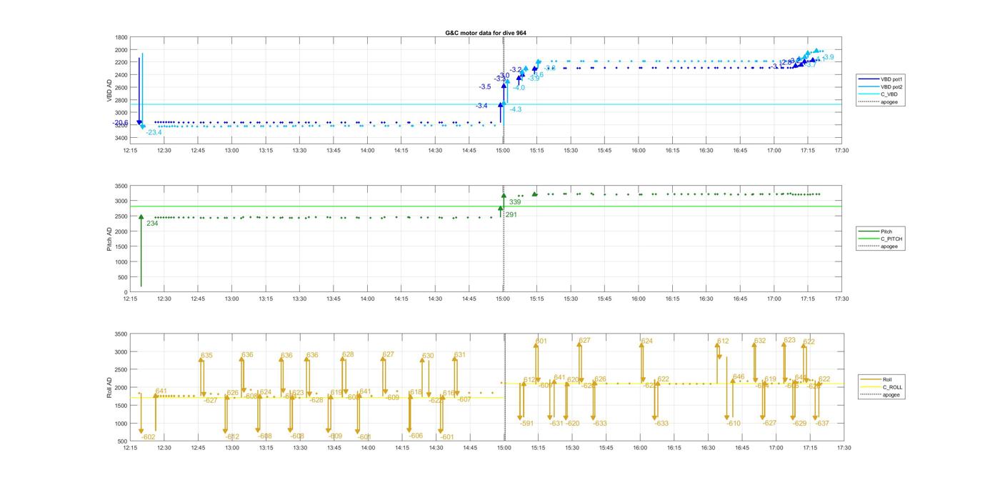Click the '-637' roll data label
1000x495 pixels.
point(822,424)
